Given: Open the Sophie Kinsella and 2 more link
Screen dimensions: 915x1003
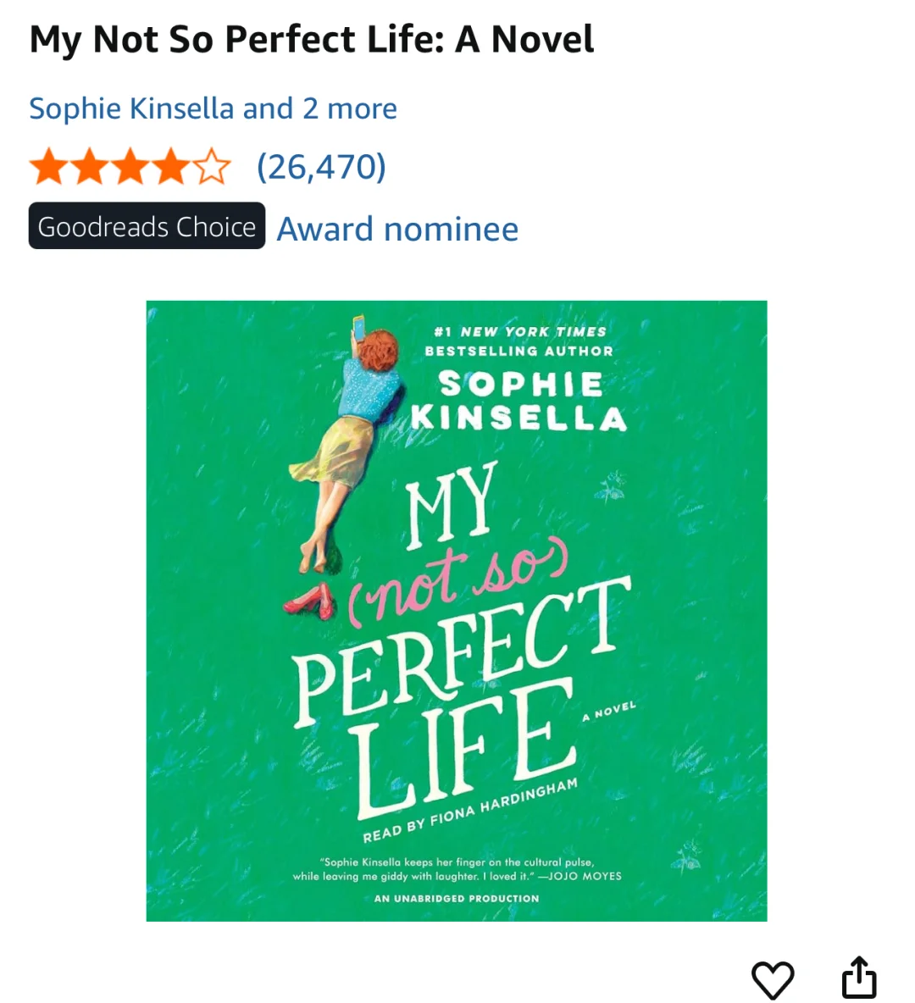Looking at the screenshot, I should [213, 108].
